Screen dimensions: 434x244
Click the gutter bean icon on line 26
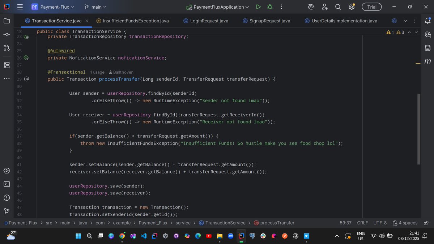[26, 58]
